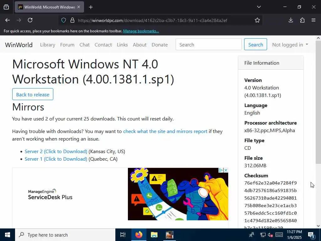Image resolution: width=321 pixels, height=241 pixels.
Task: Close the WinWorld tab
Action: (x=79, y=7)
